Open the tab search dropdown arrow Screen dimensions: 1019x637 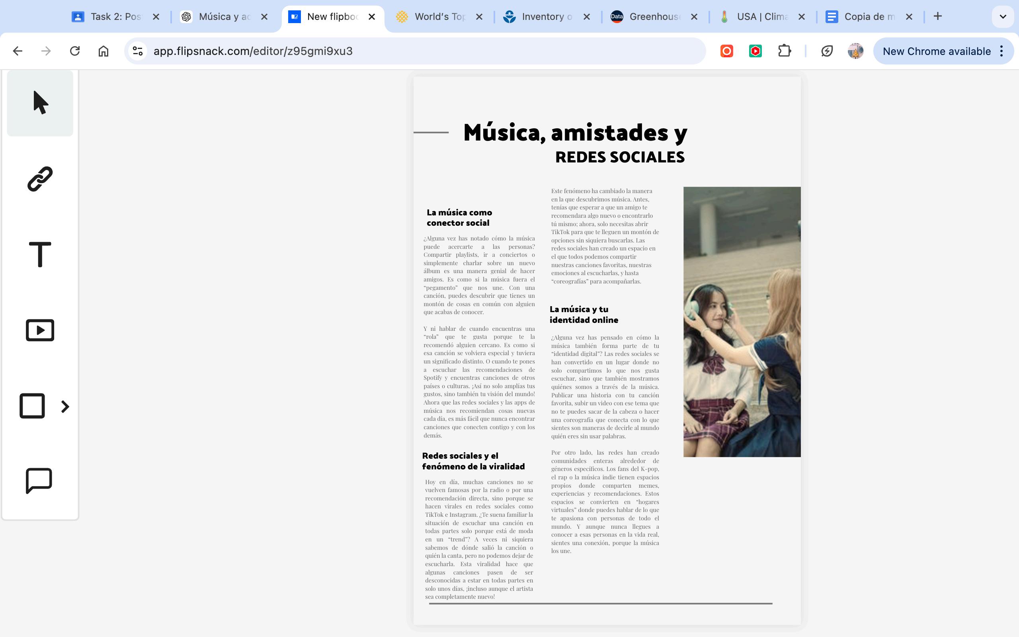click(x=1003, y=17)
